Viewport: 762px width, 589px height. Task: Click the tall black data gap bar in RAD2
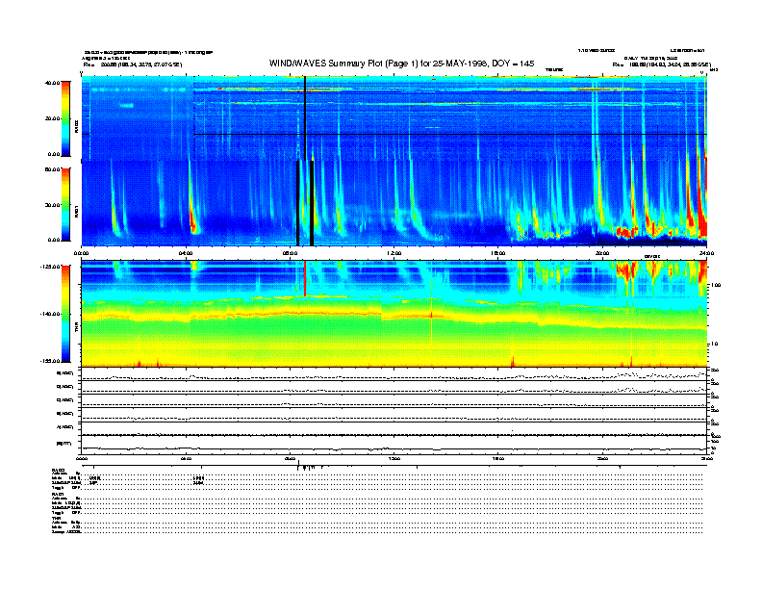coord(305,117)
